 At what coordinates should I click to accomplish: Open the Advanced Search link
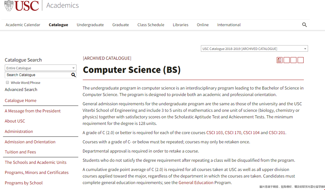click(x=21, y=89)
